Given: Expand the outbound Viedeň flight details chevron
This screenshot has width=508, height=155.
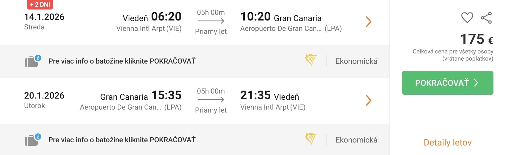Looking at the screenshot, I should click(368, 22).
